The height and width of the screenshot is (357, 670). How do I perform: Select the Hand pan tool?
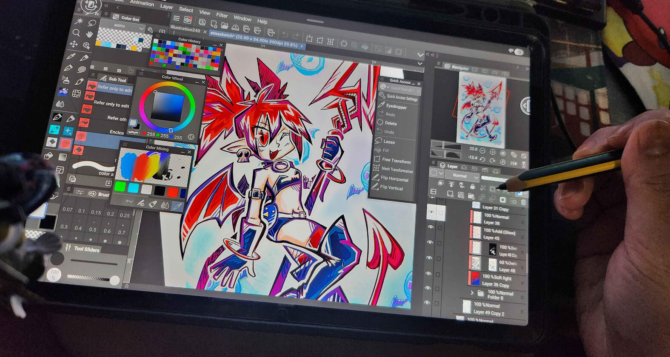[x=90, y=34]
